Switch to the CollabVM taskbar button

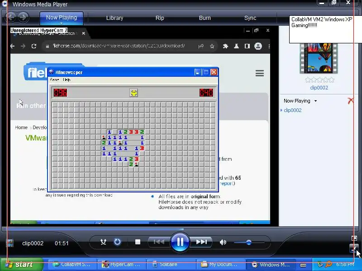[x=72, y=265]
